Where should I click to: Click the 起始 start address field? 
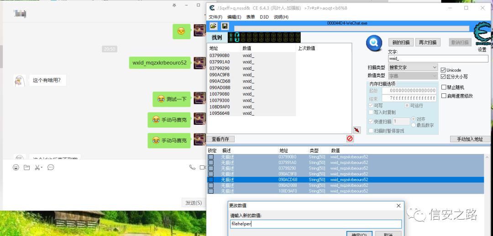point(409,90)
